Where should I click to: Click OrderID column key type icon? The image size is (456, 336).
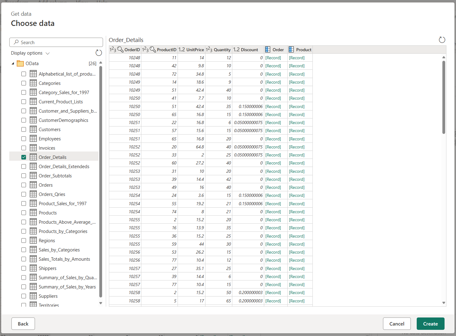(117, 49)
